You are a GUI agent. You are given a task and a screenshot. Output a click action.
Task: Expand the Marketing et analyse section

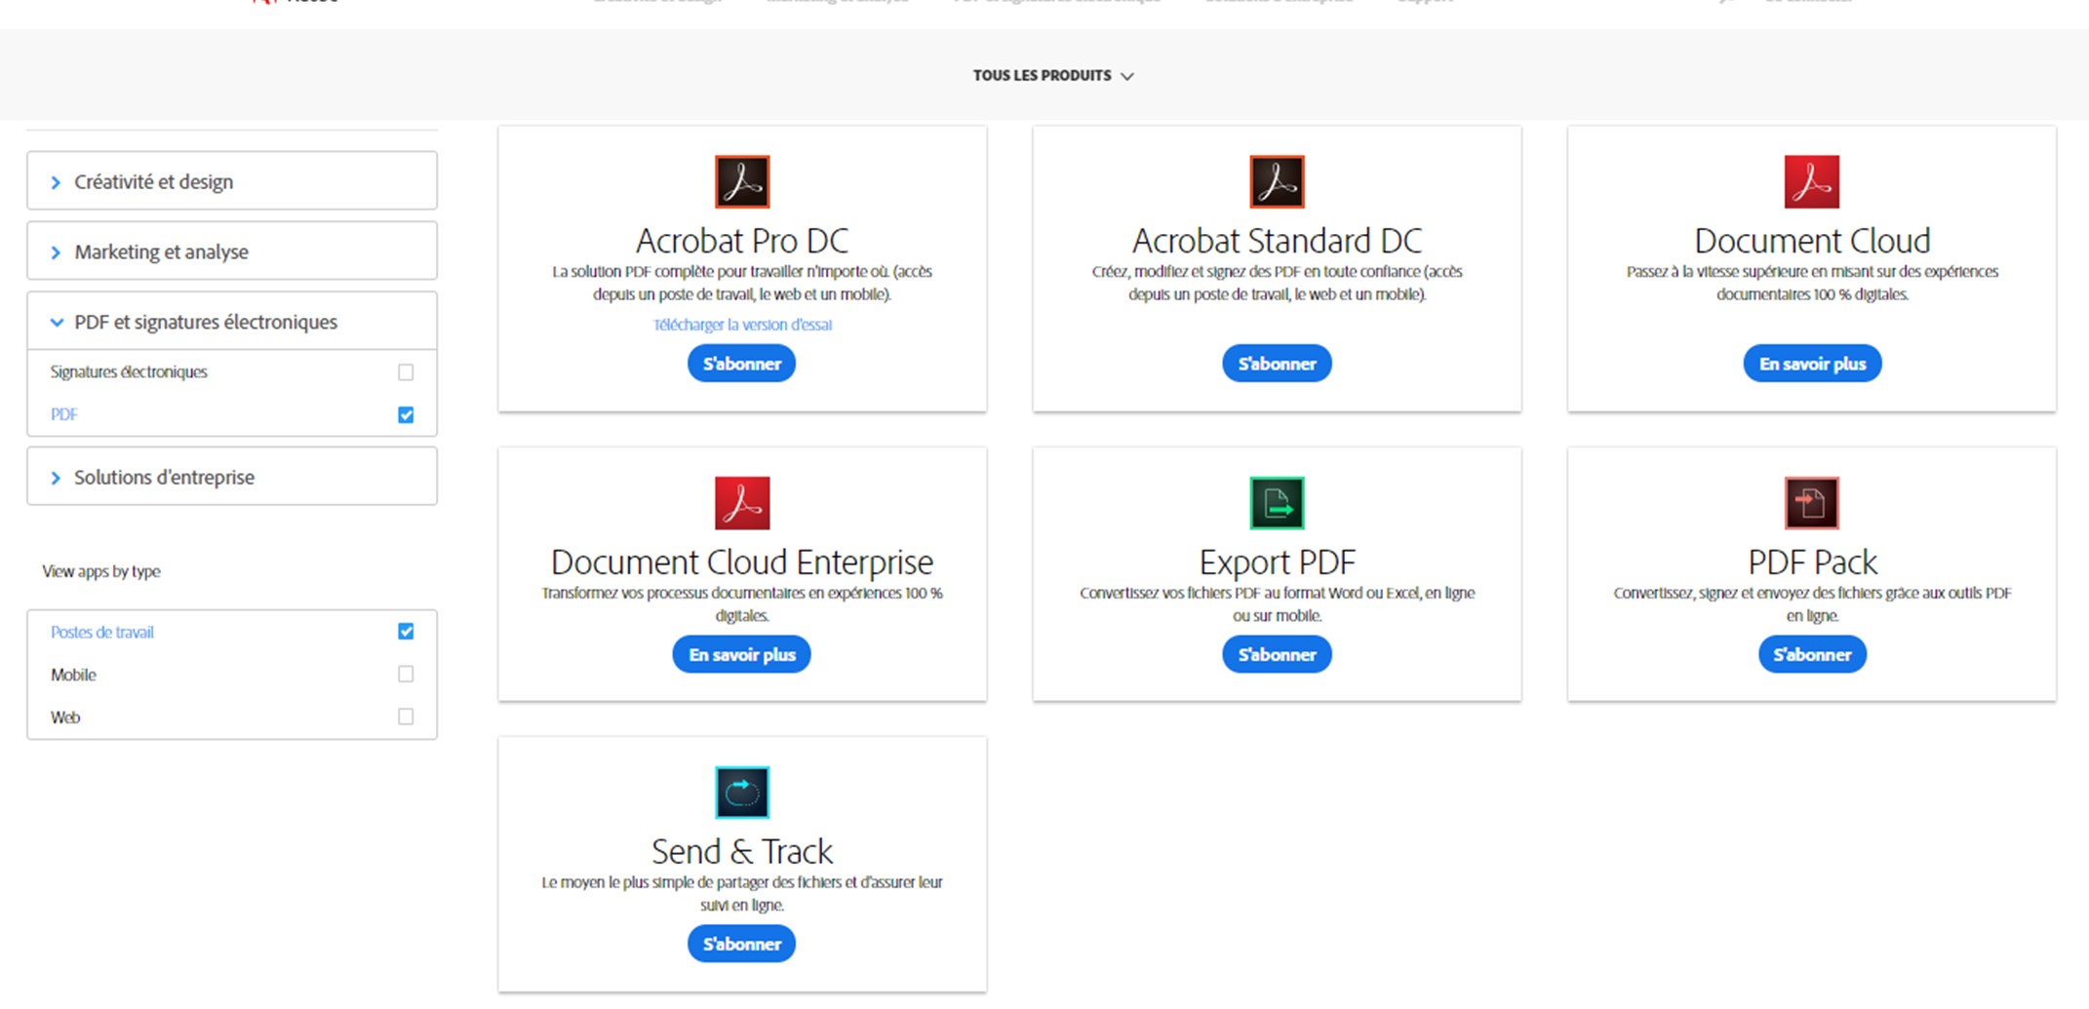coord(232,252)
